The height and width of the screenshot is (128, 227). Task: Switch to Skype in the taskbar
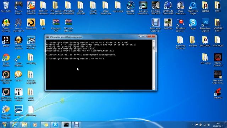(55, 125)
